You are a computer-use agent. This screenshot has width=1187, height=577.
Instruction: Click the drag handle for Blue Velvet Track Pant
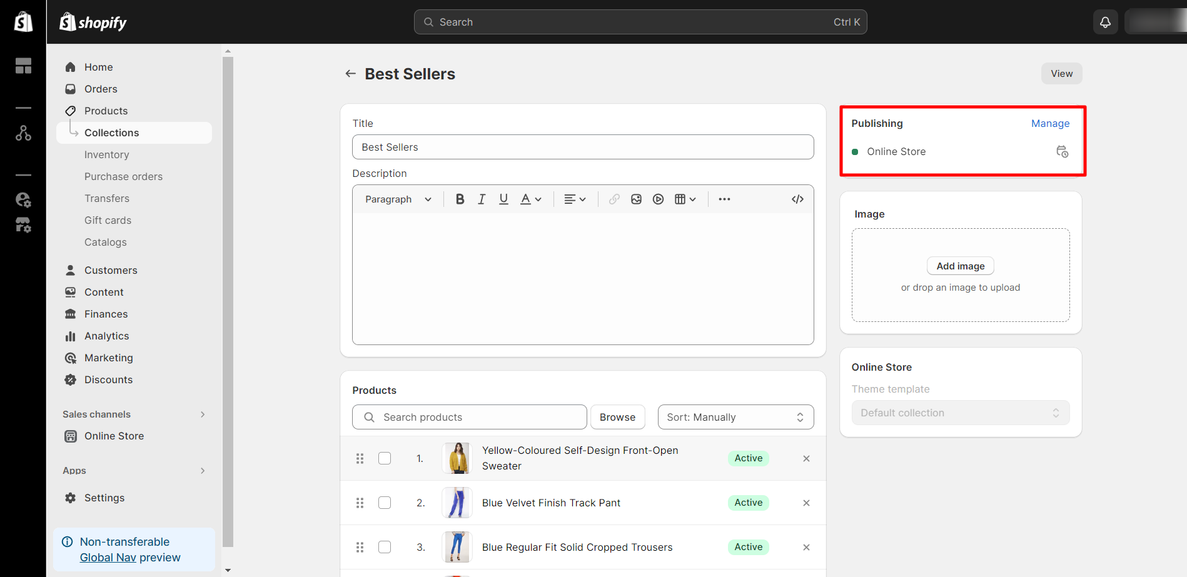coord(360,503)
